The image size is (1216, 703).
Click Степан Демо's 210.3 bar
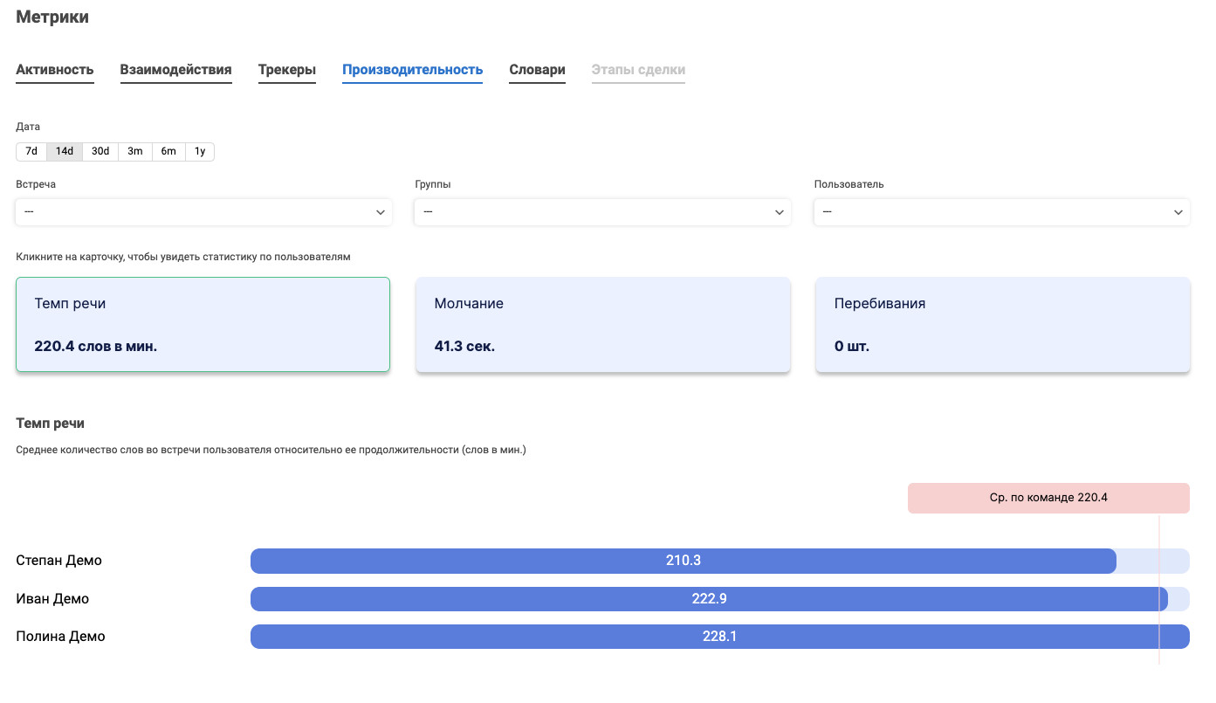pyautogui.click(x=683, y=561)
